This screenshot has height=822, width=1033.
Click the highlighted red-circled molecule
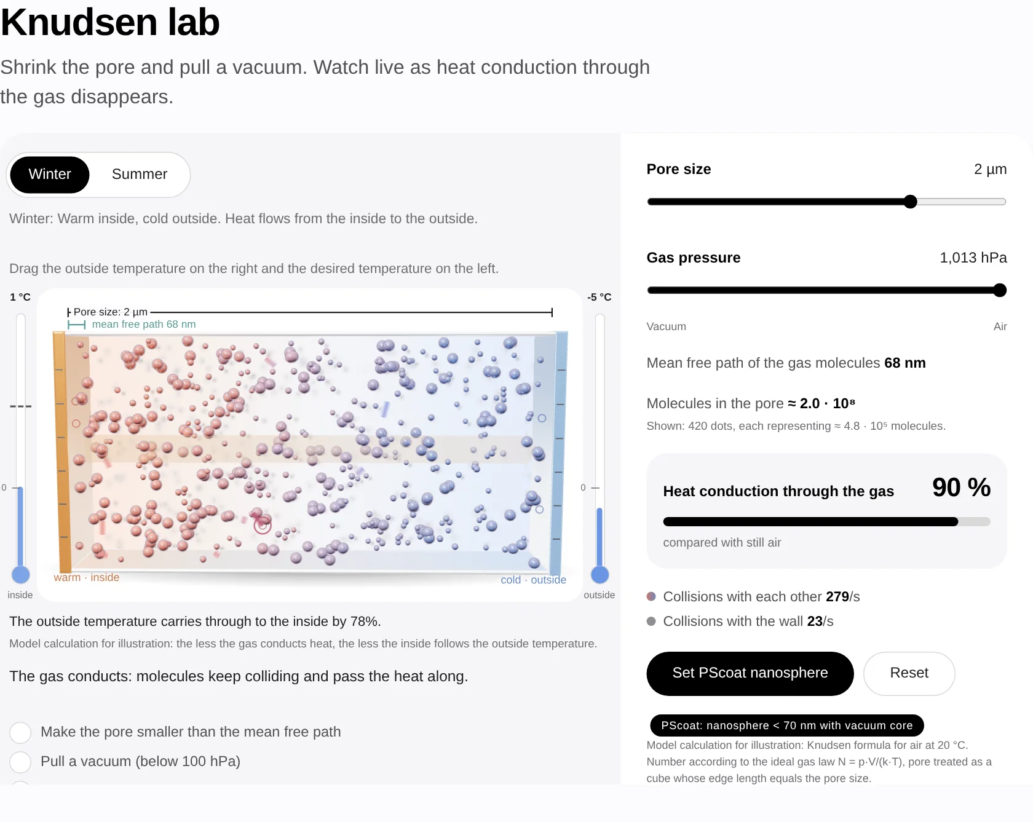coord(263,525)
